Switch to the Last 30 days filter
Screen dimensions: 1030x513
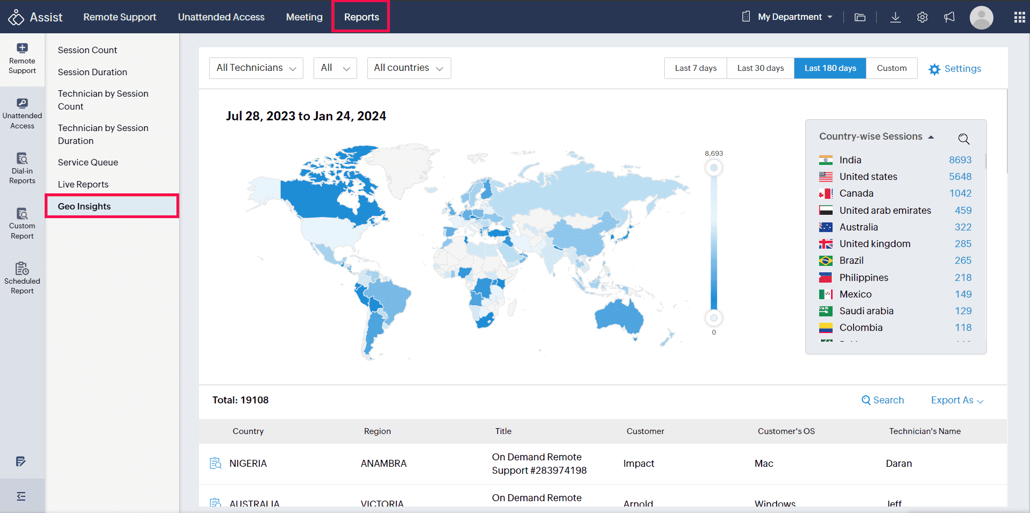click(760, 68)
